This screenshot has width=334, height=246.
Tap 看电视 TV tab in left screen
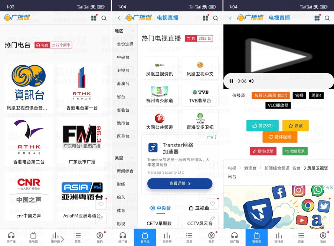(x=33, y=237)
